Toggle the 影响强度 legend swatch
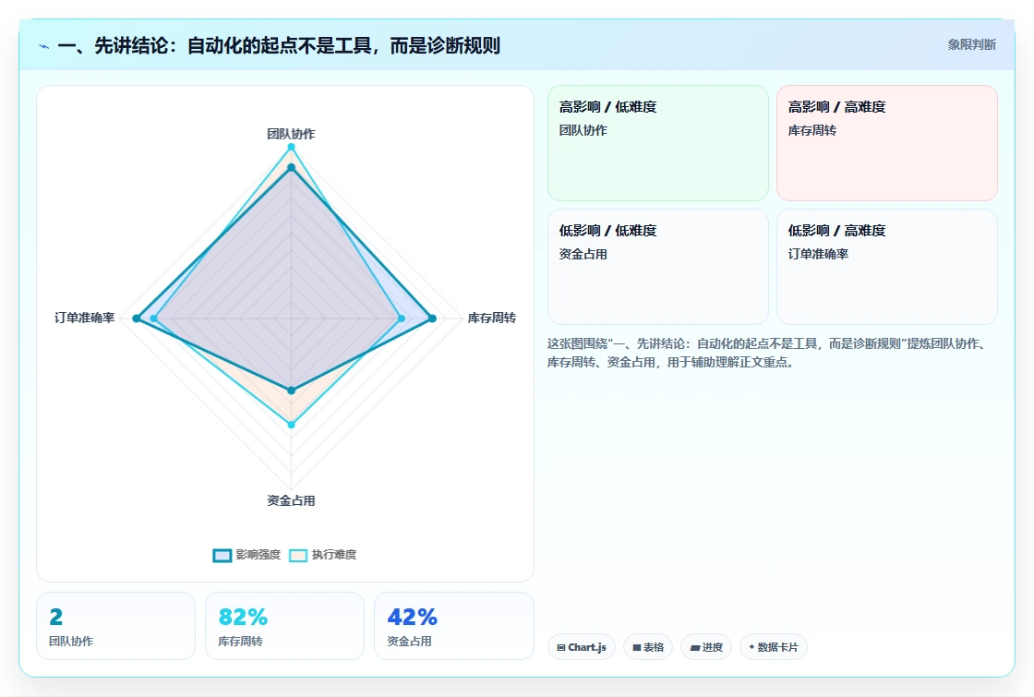1034x697 pixels. 222,555
